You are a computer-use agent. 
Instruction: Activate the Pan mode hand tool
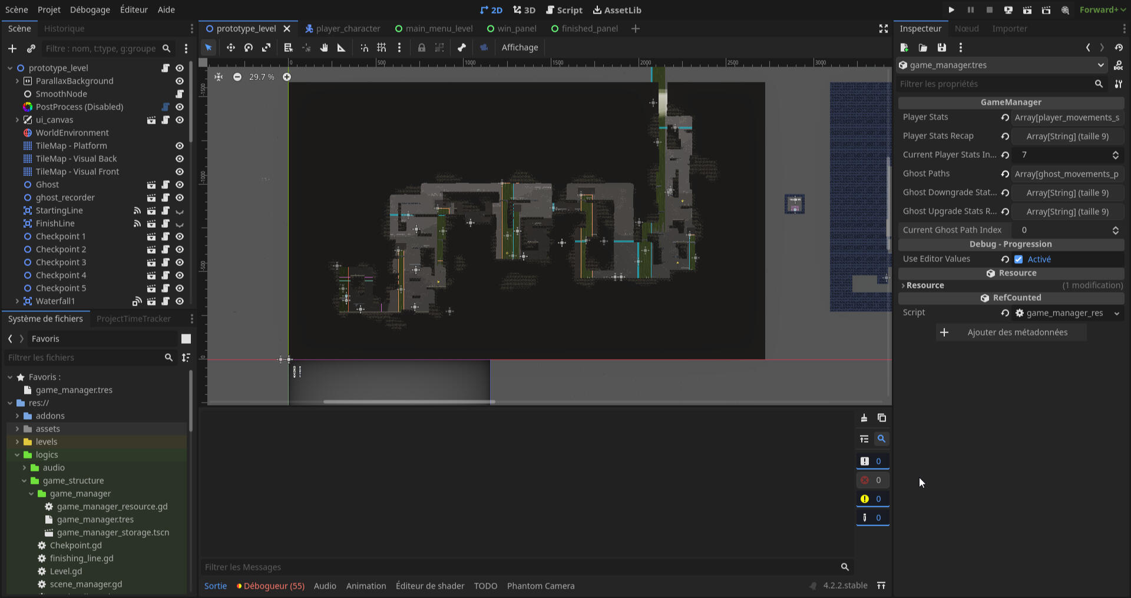(x=323, y=48)
